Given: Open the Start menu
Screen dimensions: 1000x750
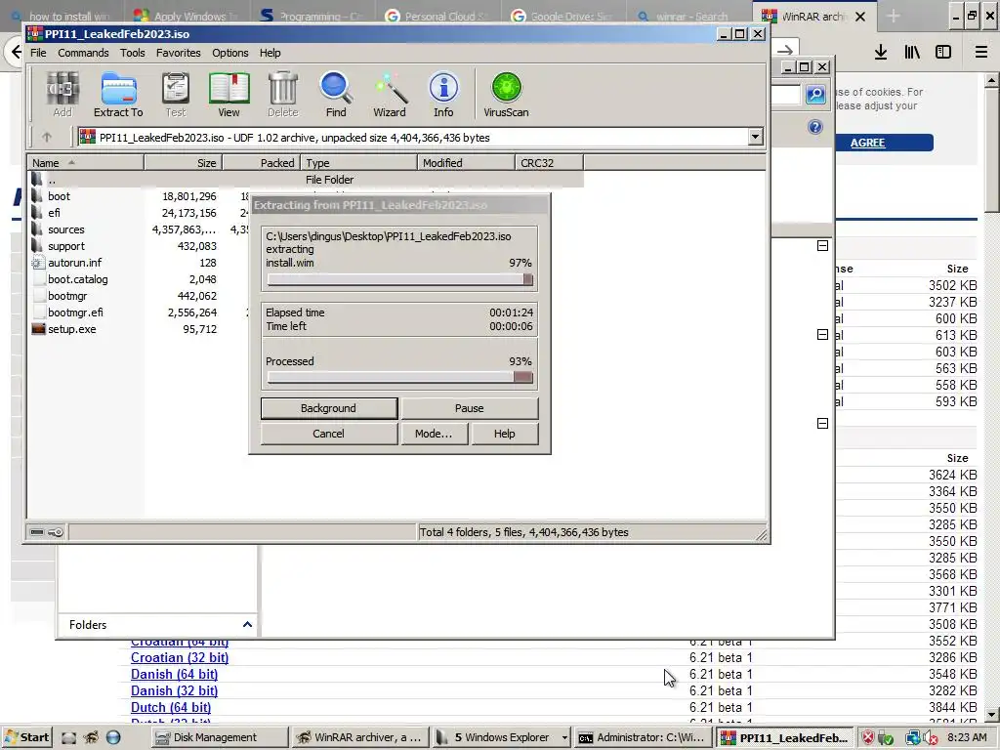Looking at the screenshot, I should 26,737.
